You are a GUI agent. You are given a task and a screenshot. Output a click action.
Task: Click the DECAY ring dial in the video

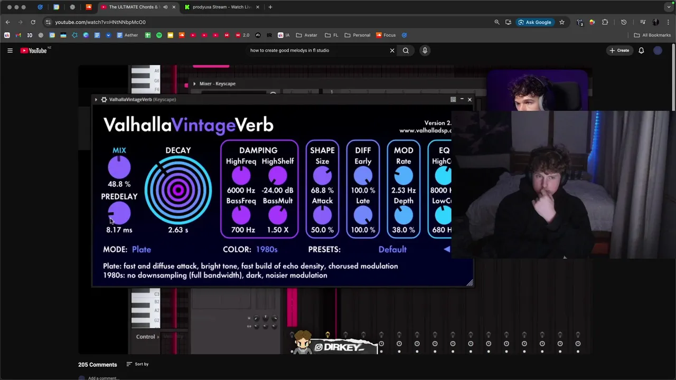[178, 191]
